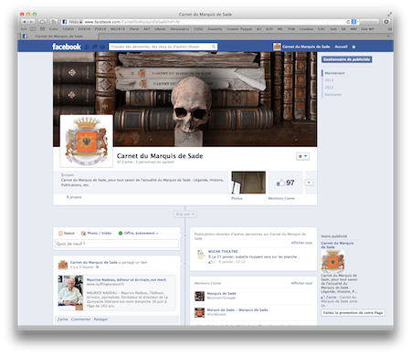Open friend requests icon in Facebook header
This screenshot has height=355, width=411.
[87, 47]
